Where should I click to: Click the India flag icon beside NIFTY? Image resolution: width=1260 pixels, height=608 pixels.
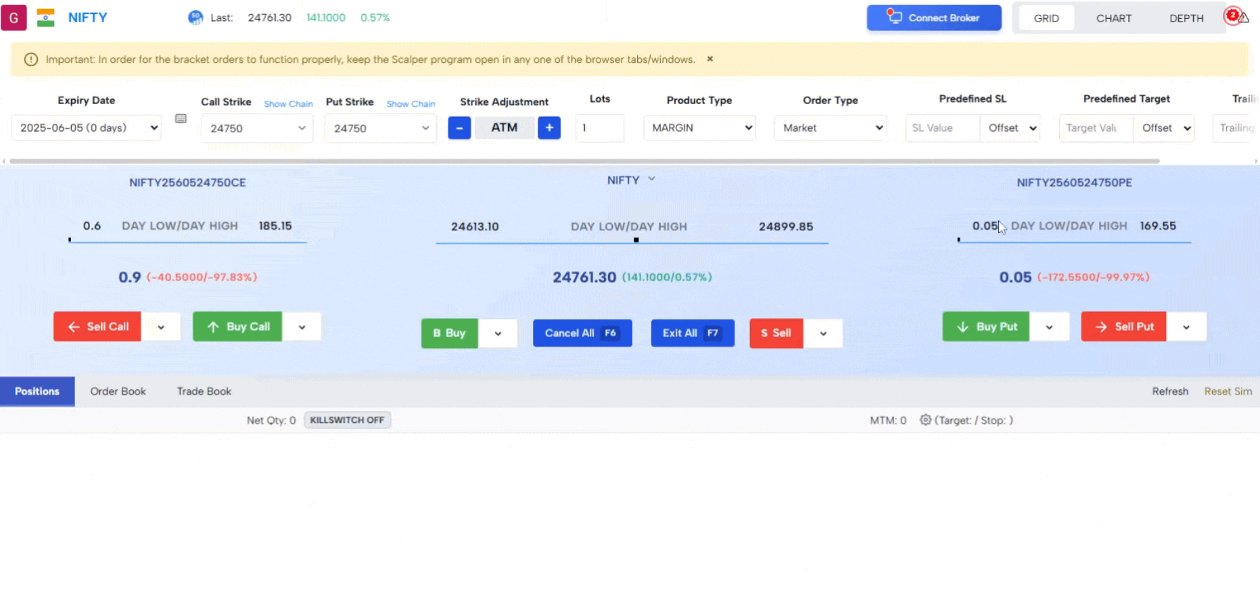45,18
